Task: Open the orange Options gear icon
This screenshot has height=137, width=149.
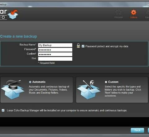Action: point(133,14)
